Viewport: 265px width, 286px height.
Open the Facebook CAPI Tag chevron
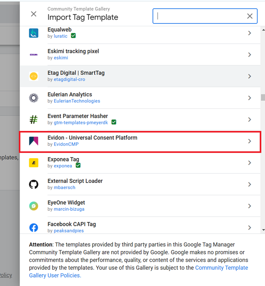pos(250,227)
